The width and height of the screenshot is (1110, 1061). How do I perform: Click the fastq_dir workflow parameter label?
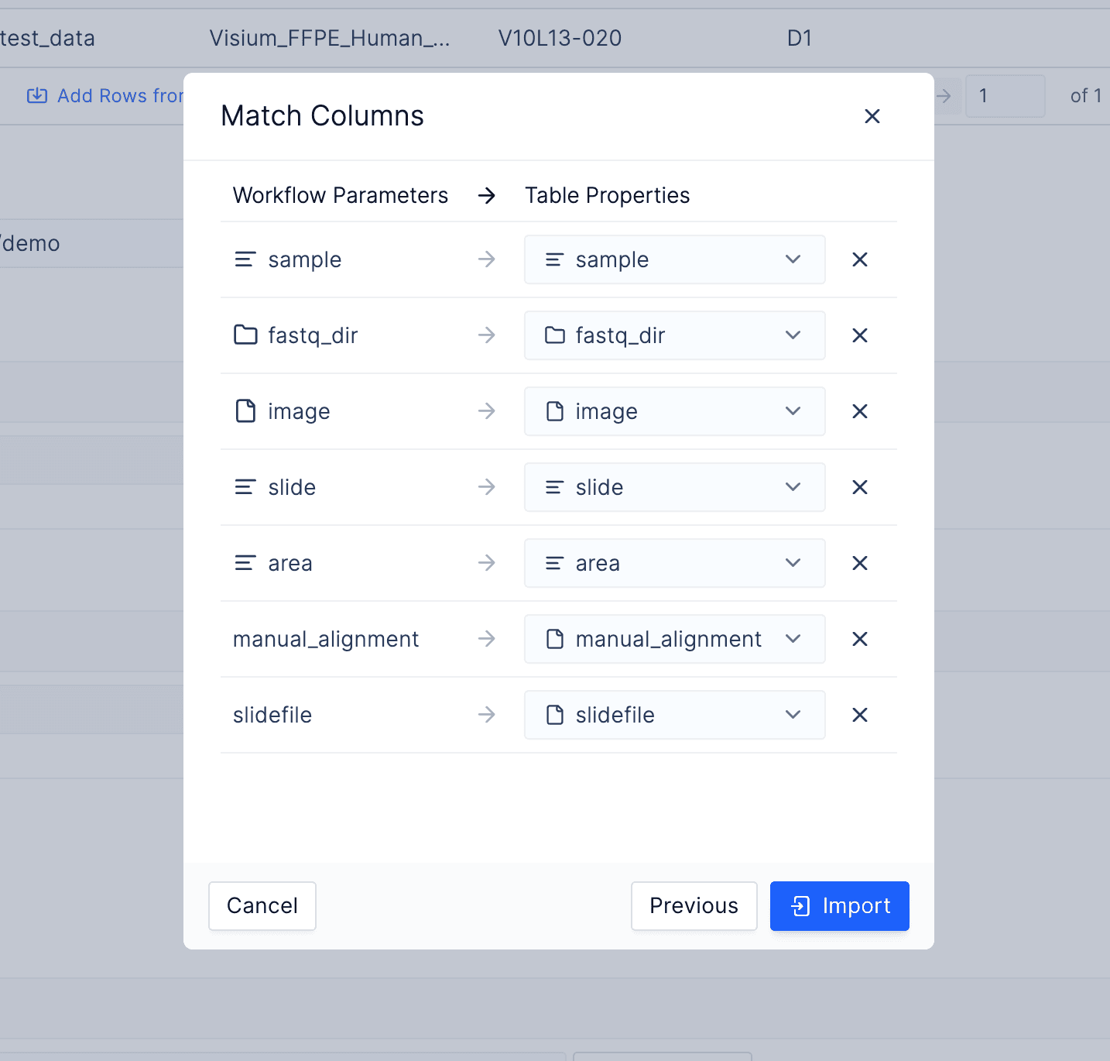point(313,335)
